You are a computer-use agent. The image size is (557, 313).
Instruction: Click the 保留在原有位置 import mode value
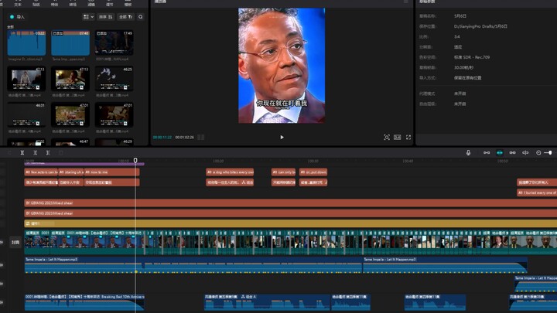pyautogui.click(x=467, y=78)
